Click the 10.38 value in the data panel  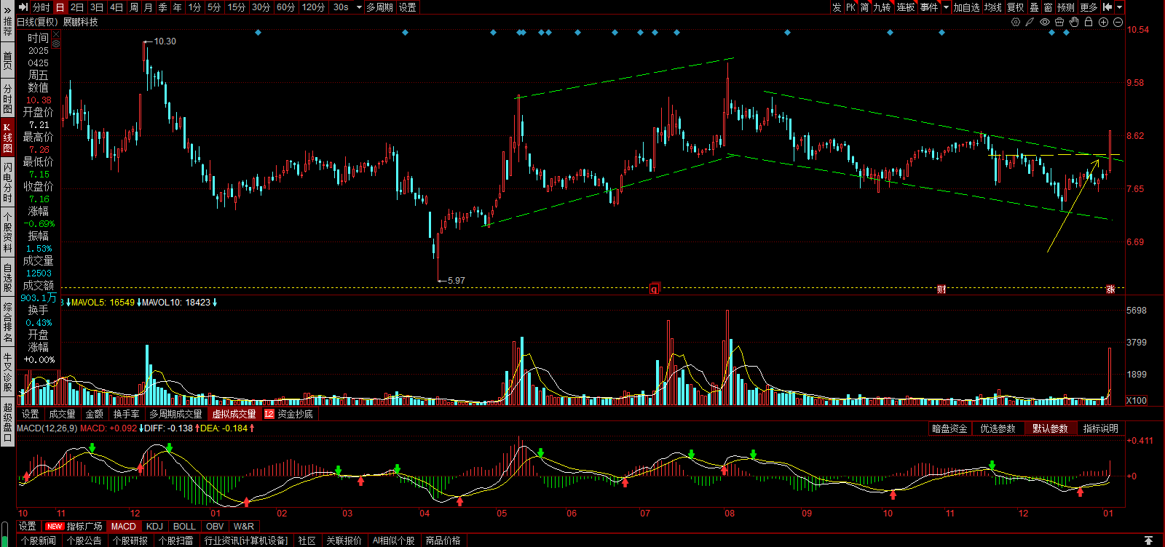click(x=39, y=100)
